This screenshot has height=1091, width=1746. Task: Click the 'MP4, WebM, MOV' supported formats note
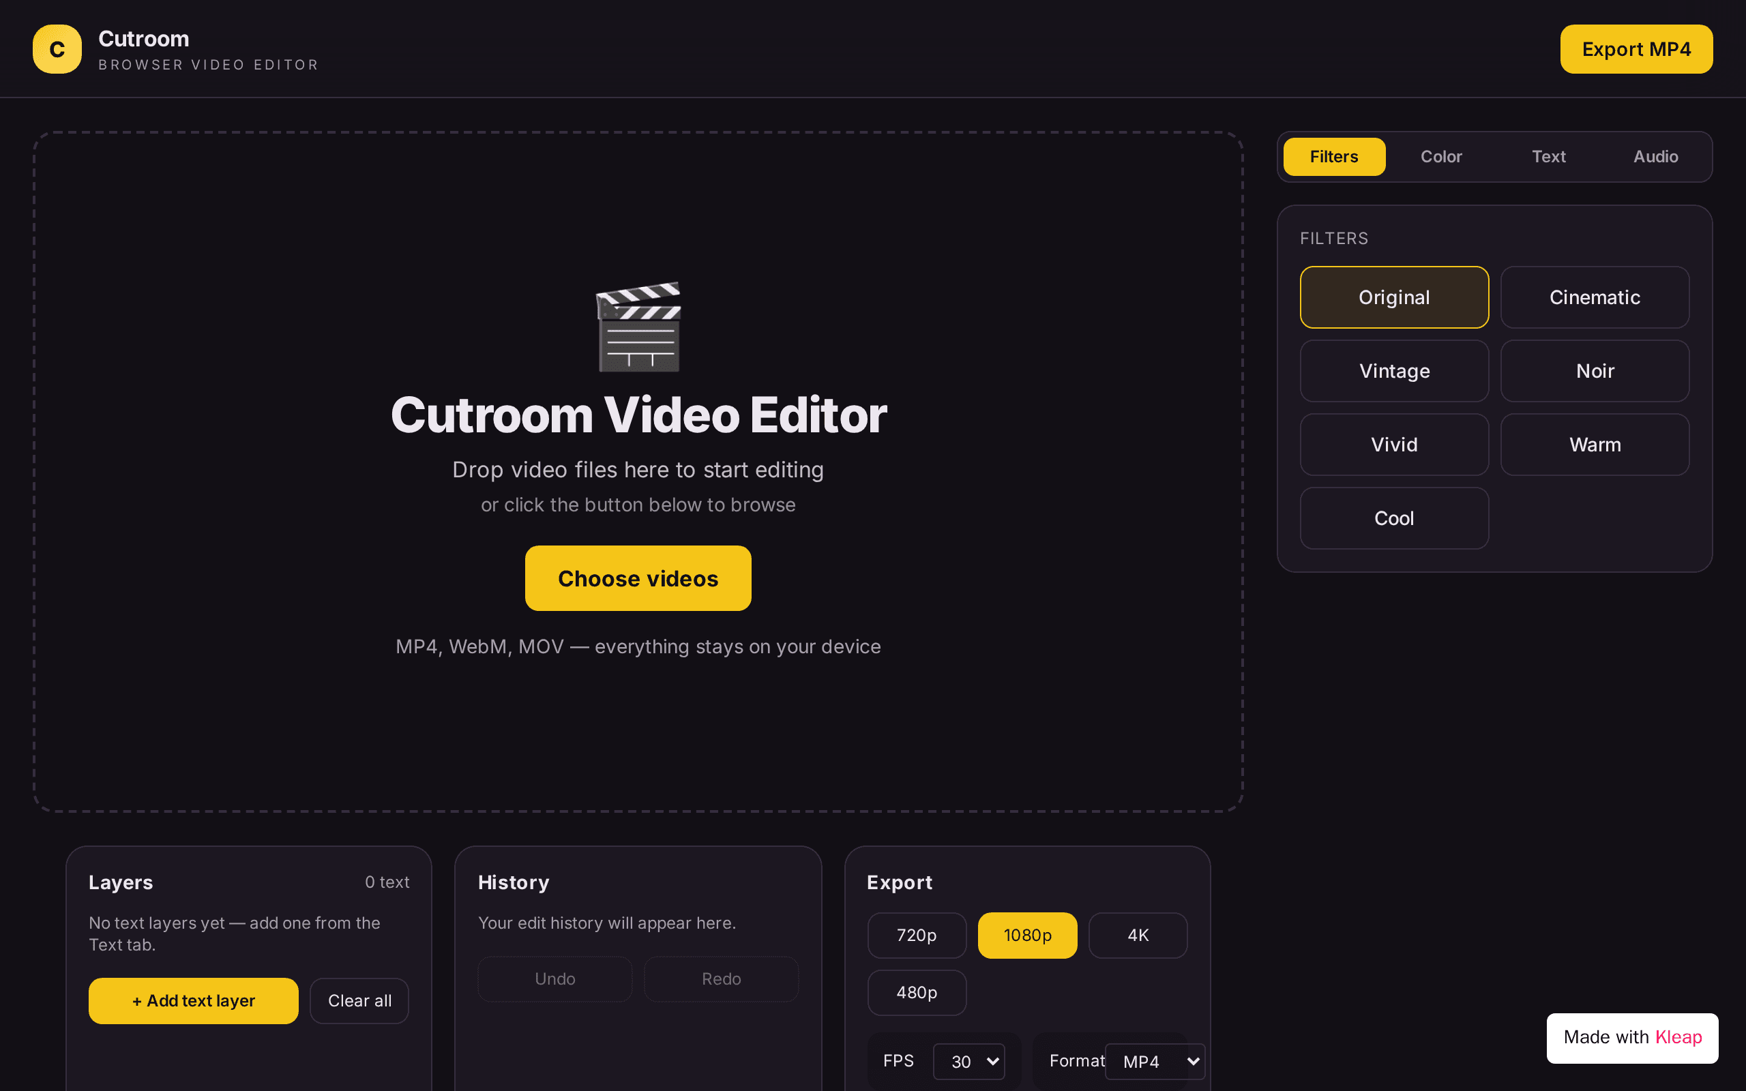coord(638,646)
